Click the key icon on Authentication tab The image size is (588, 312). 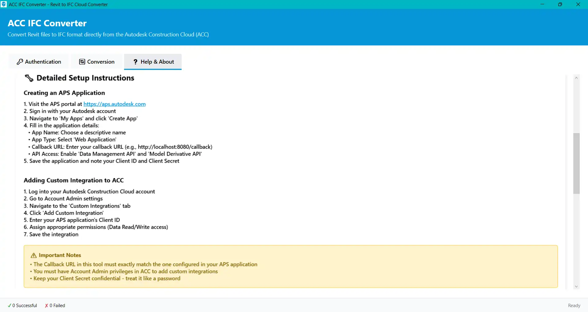click(x=20, y=62)
